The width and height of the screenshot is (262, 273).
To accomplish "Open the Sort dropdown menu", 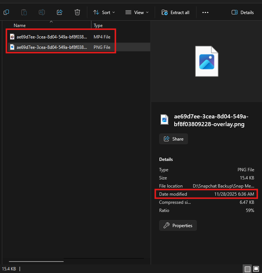I will [x=104, y=13].
